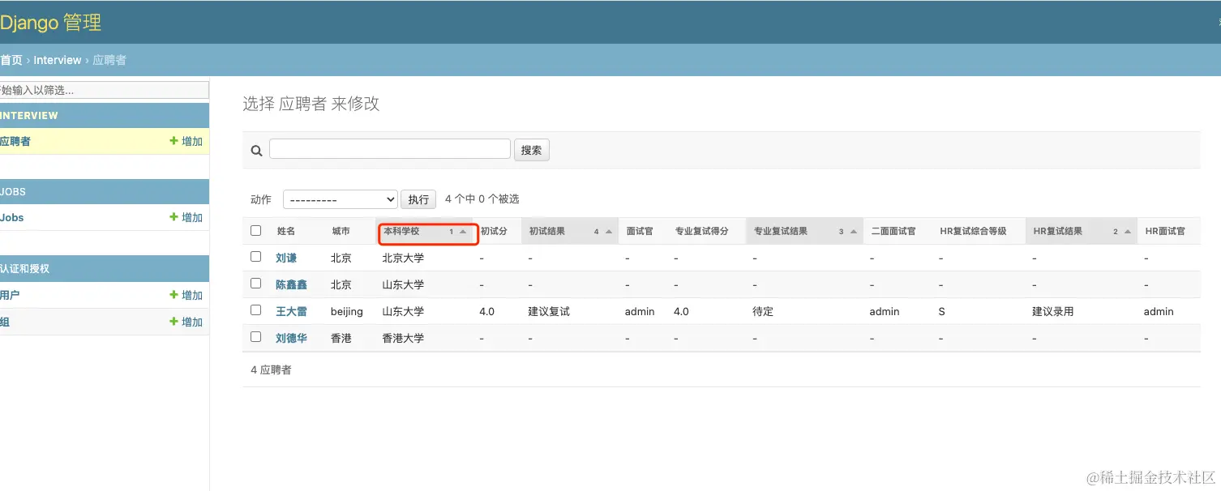The image size is (1221, 491).
Task: Open 认证和授权 section header
Action: (x=25, y=268)
